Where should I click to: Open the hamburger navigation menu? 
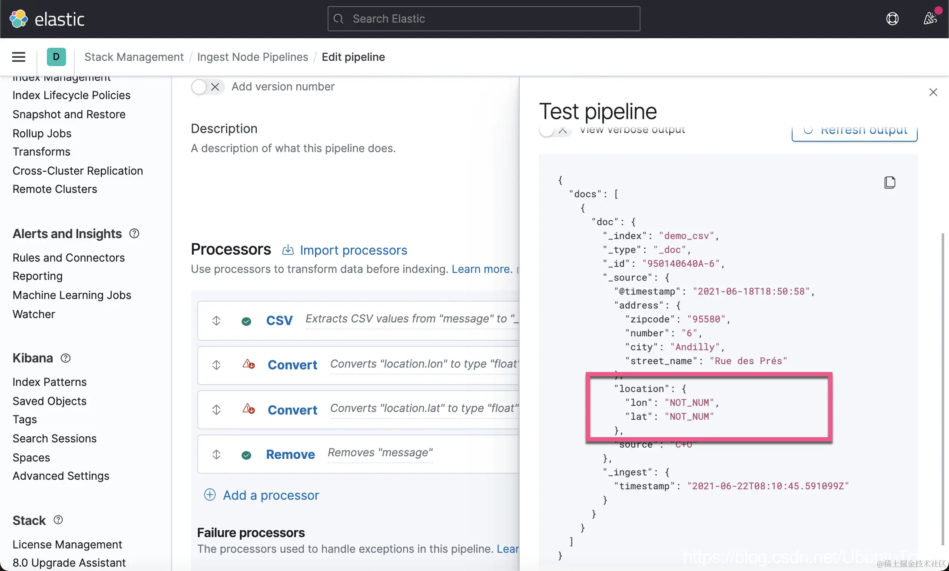click(19, 57)
